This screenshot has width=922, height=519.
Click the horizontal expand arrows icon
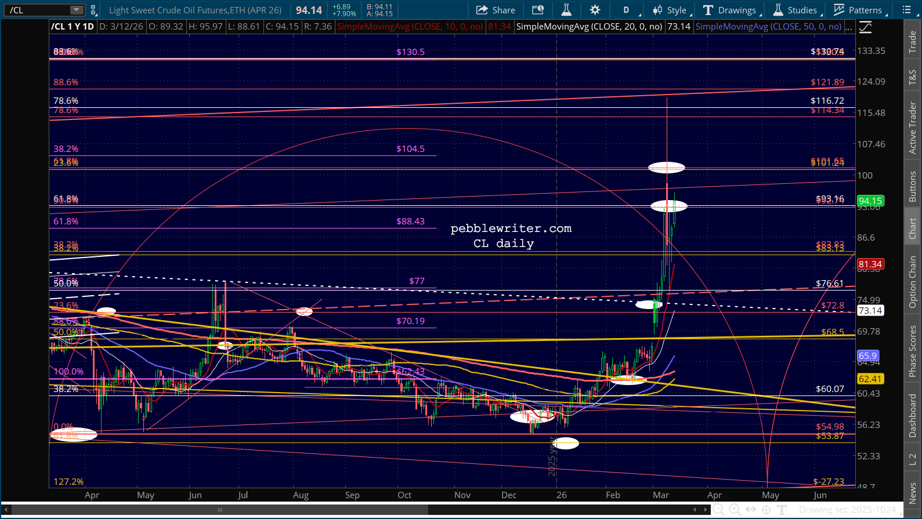[751, 510]
